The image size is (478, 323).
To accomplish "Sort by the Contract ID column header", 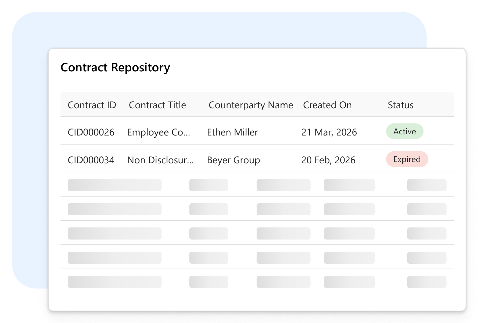I will [x=92, y=105].
